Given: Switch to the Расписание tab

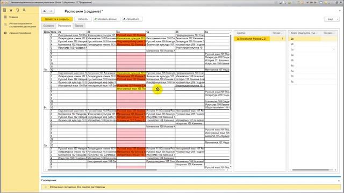Looking at the screenshot, I should point(64,26).
